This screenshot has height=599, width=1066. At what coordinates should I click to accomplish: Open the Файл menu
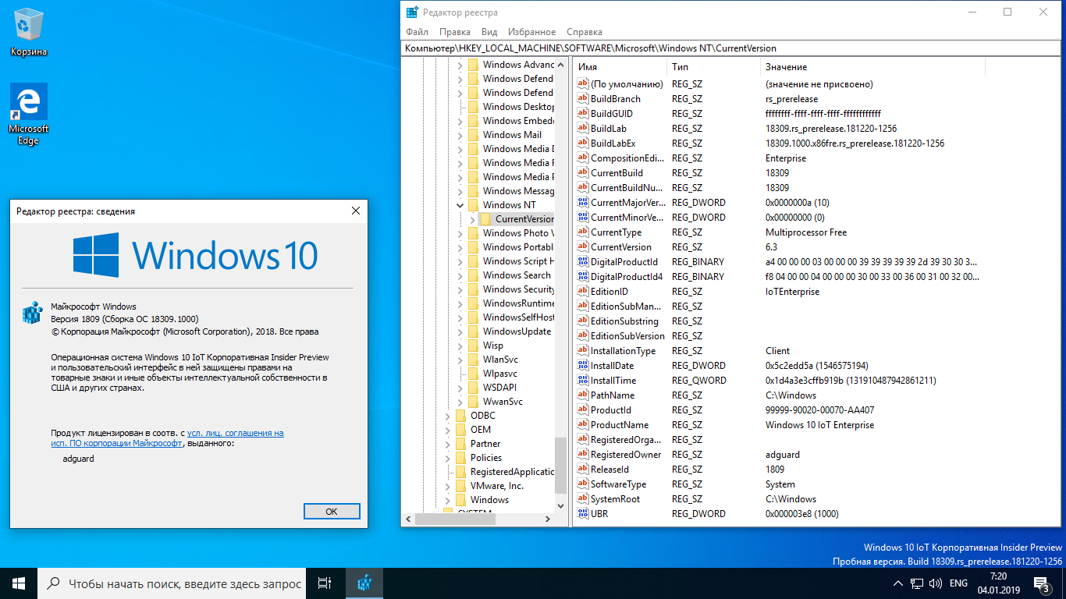(x=417, y=32)
